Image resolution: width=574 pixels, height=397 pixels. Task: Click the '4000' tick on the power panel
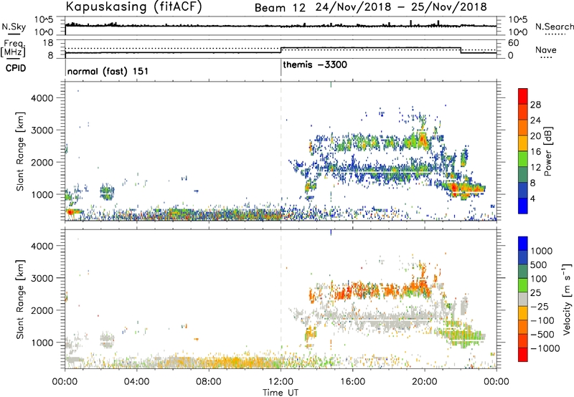(42, 98)
